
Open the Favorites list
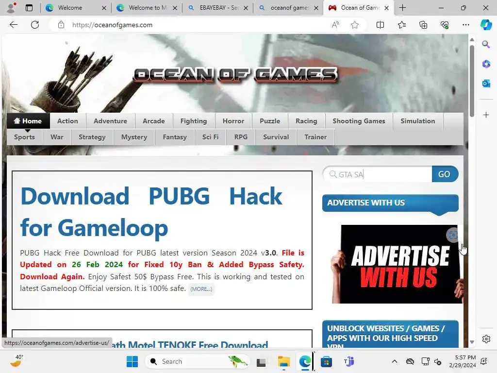(401, 25)
